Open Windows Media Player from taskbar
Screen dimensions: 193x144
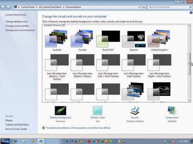33,141
